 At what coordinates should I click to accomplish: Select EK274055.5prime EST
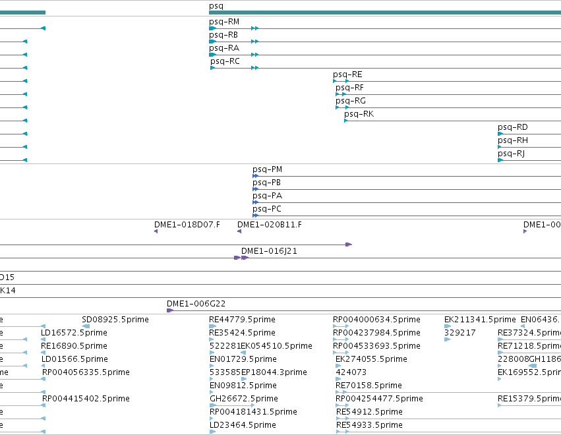(x=371, y=359)
